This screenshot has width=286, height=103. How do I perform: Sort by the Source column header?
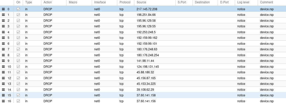141,2
